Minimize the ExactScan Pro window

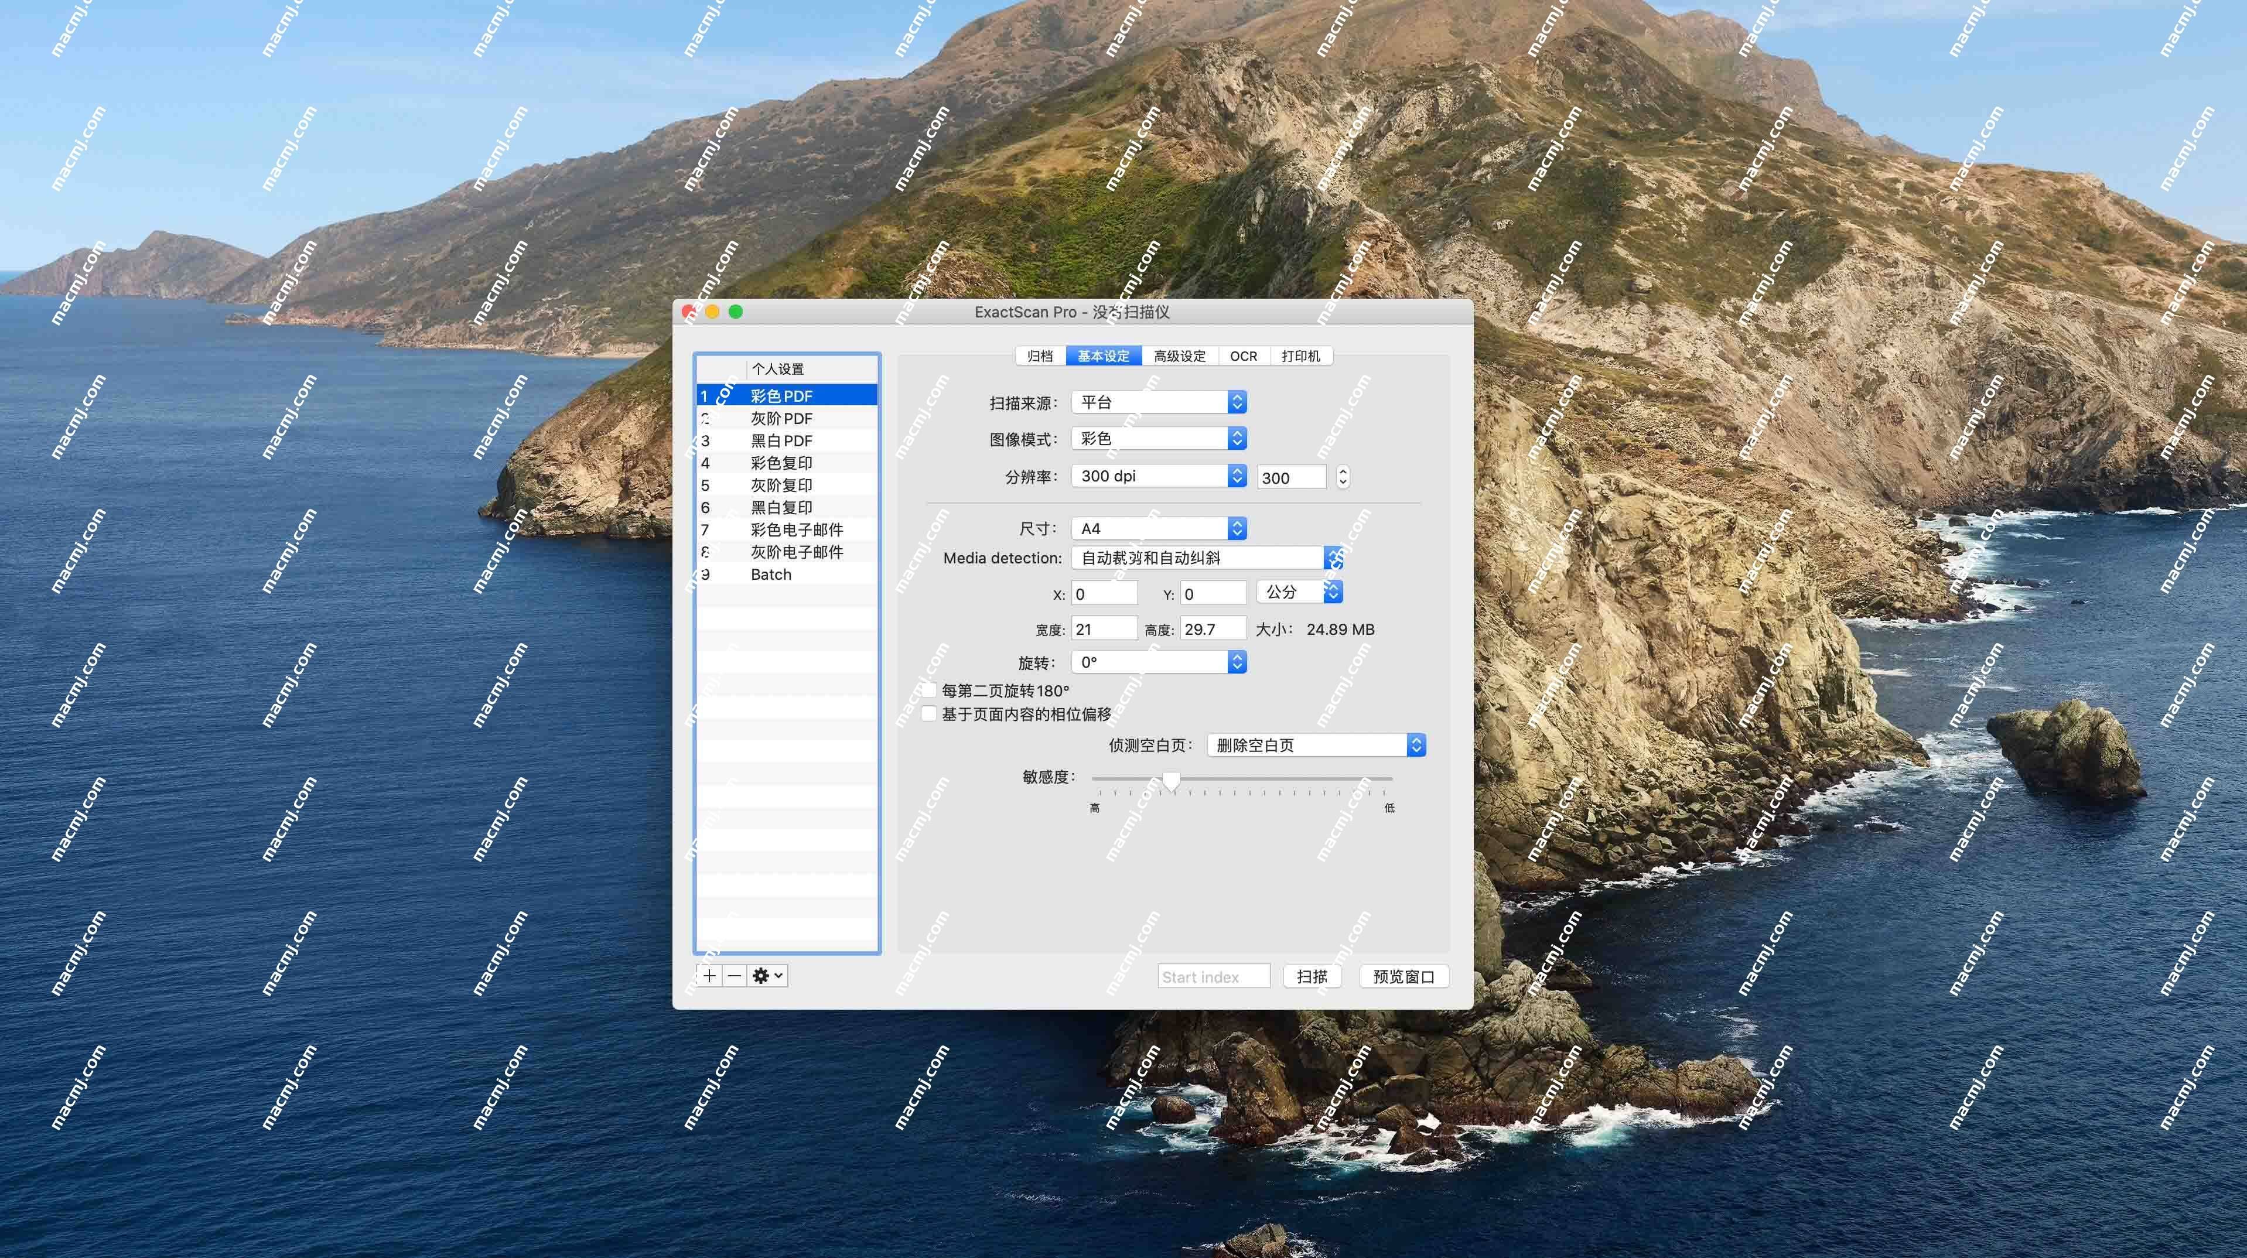[713, 312]
